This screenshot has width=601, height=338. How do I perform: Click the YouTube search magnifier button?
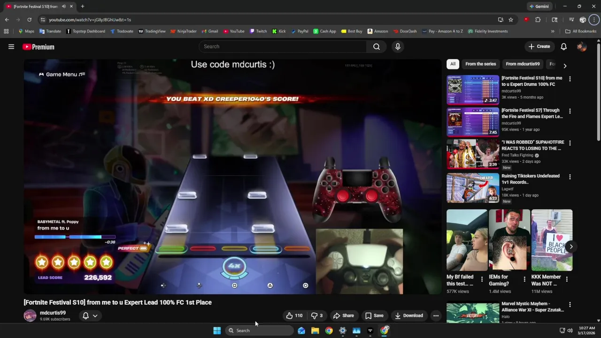(x=377, y=46)
